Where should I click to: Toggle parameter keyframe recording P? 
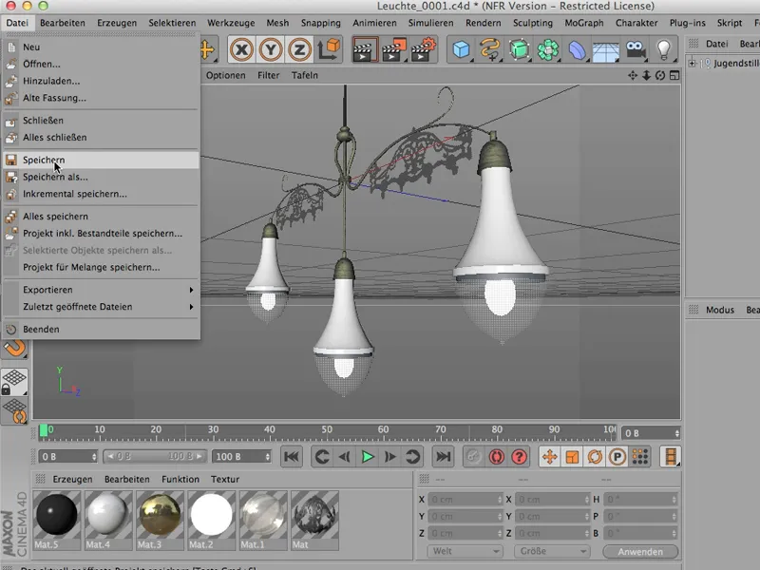(x=617, y=457)
